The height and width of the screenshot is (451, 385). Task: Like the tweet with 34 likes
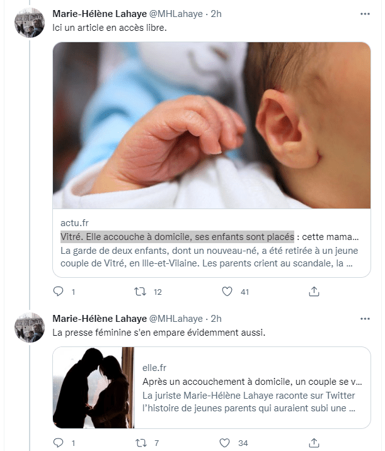228,443
